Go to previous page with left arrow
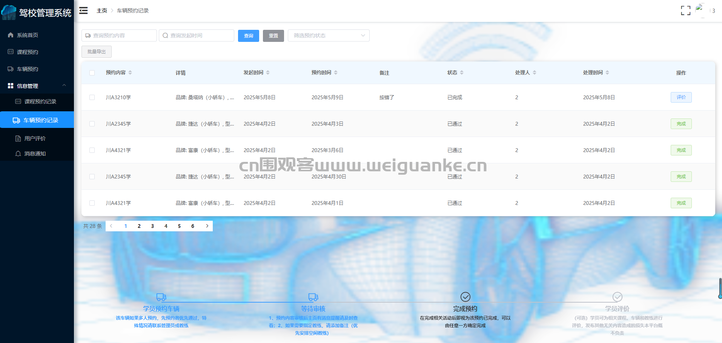Viewport: 722px width, 343px height. pos(111,226)
